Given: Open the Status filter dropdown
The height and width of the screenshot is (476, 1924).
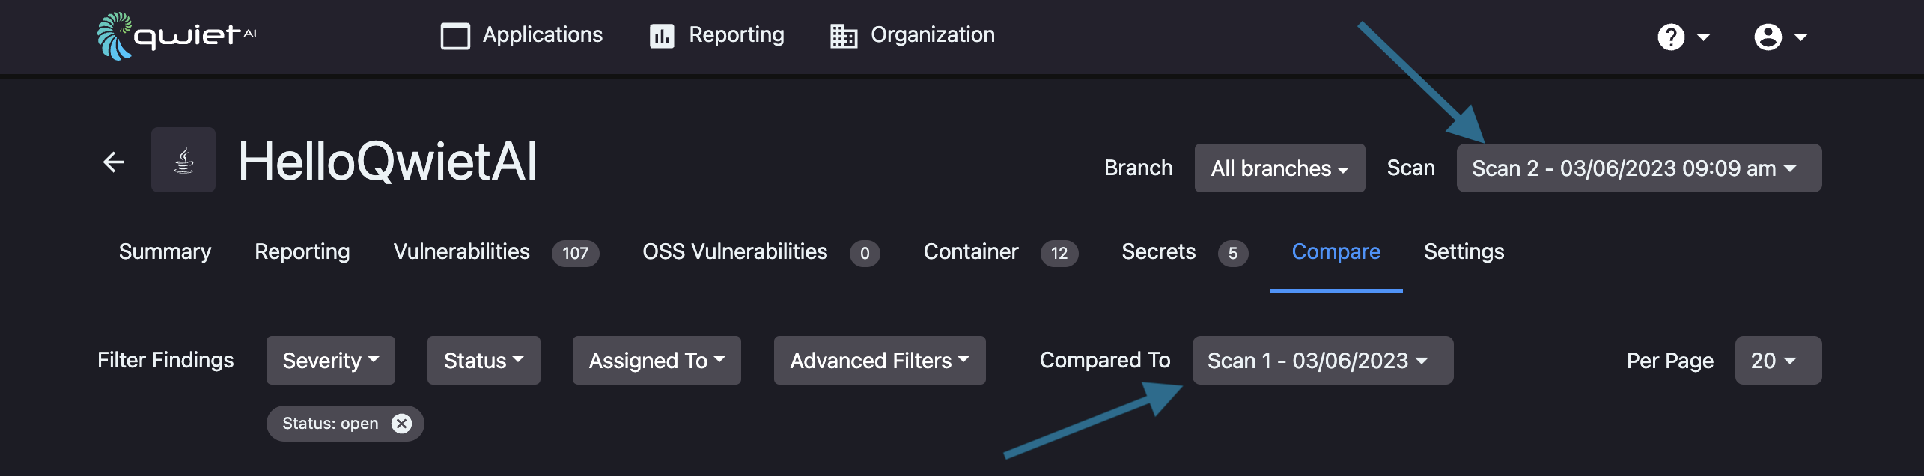Looking at the screenshot, I should pos(484,361).
